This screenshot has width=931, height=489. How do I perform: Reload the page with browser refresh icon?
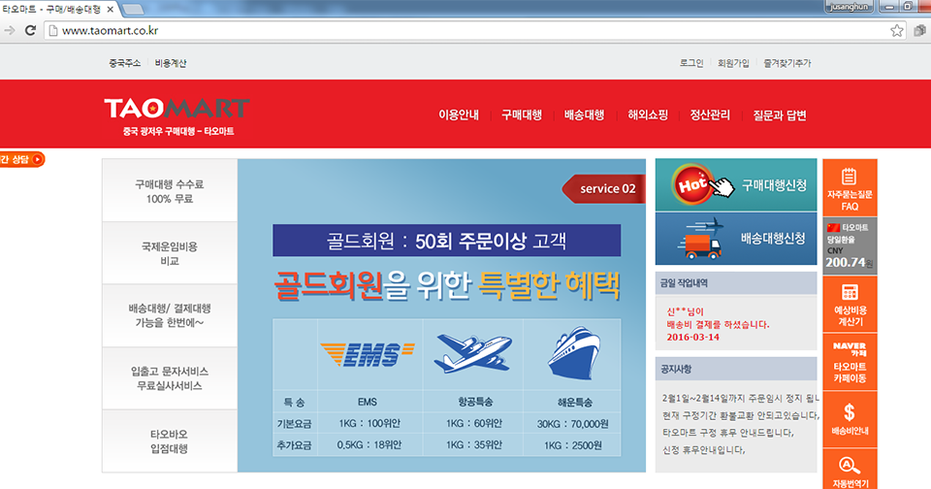[x=30, y=30]
